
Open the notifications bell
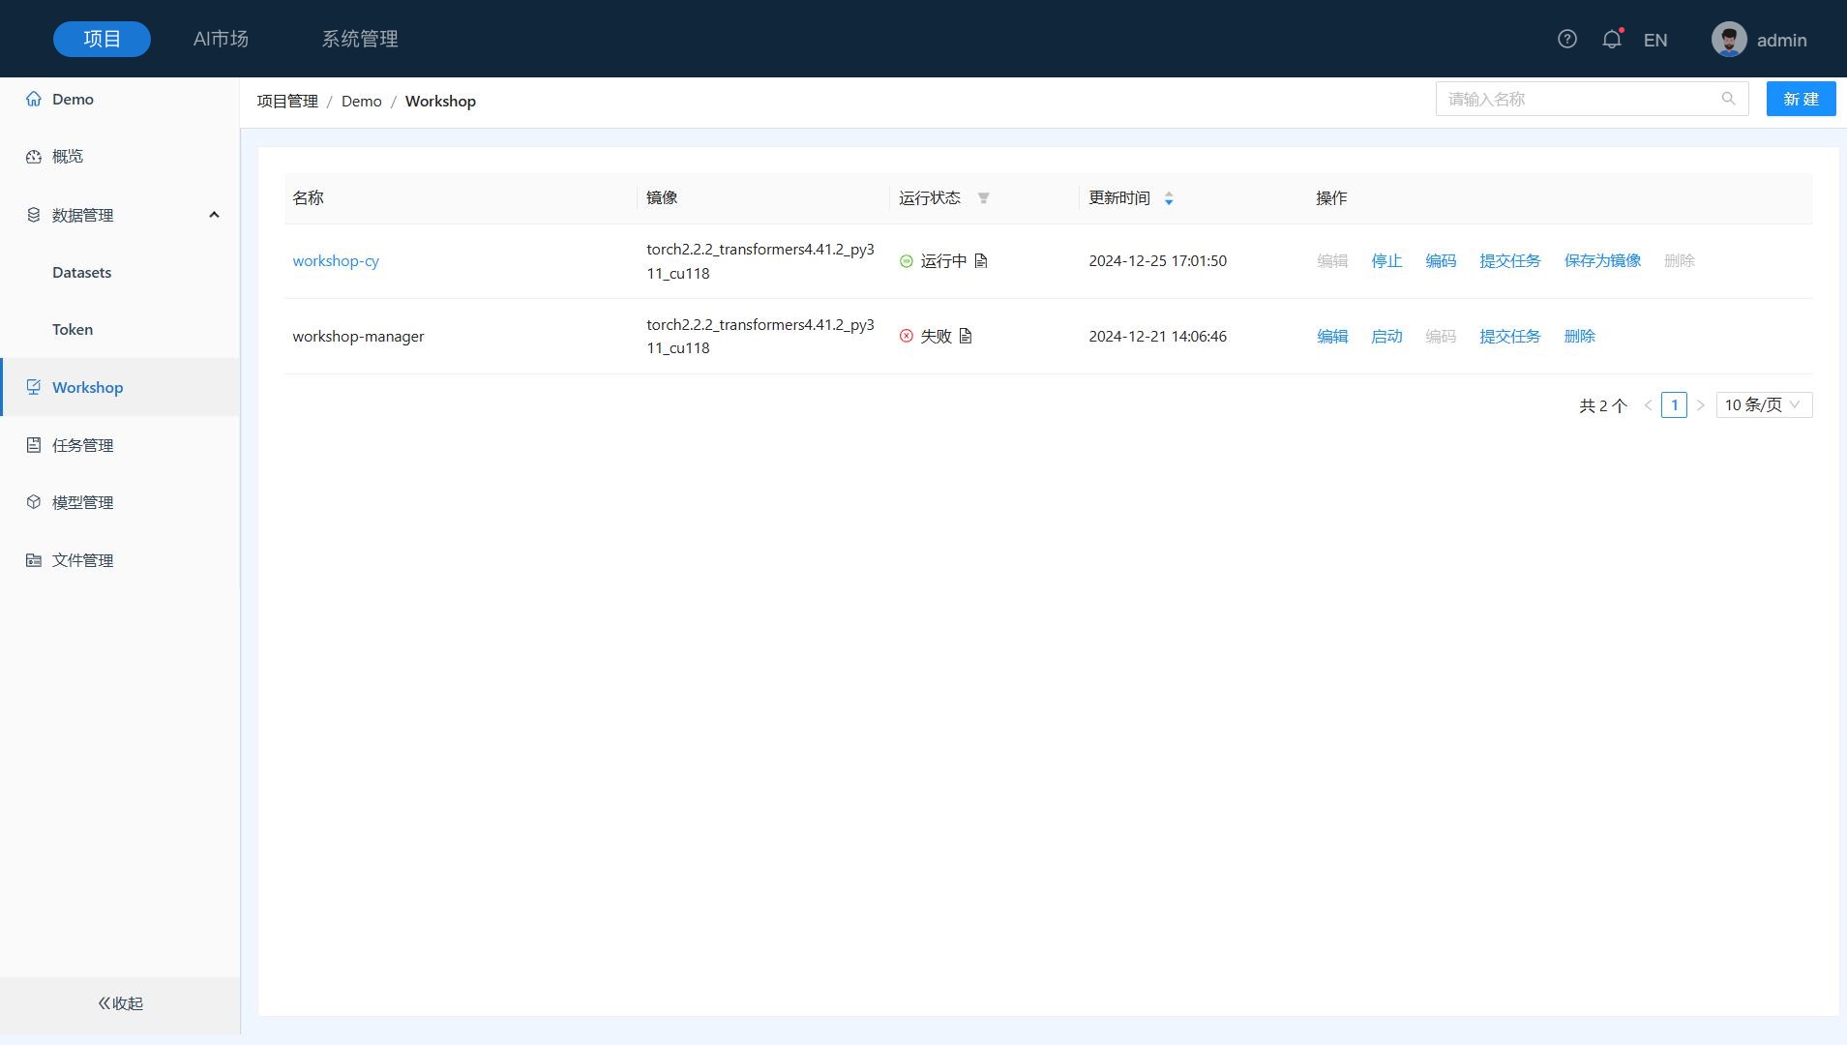1611,40
